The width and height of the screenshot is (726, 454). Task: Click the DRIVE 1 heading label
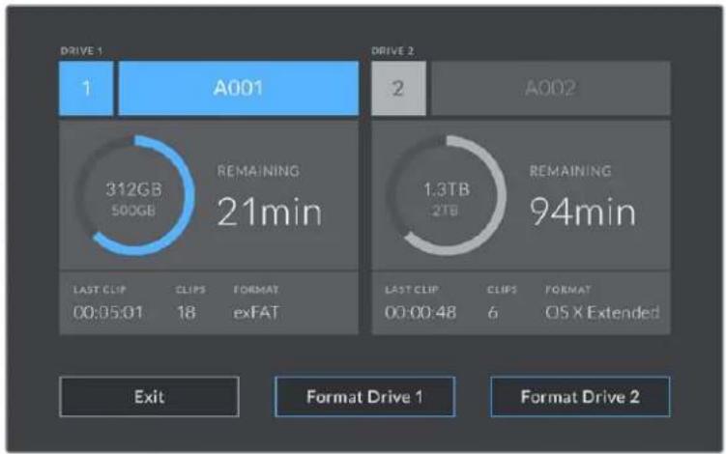click(x=81, y=51)
